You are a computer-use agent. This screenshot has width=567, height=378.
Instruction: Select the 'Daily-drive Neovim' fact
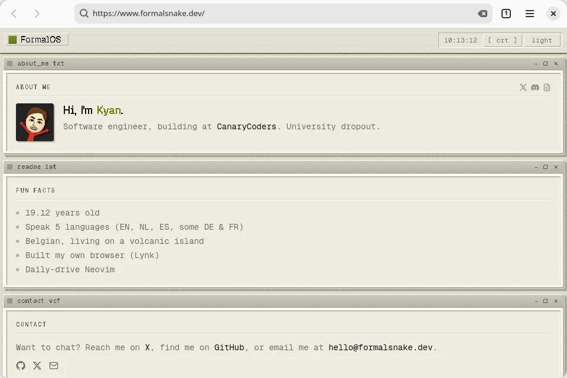coord(70,269)
